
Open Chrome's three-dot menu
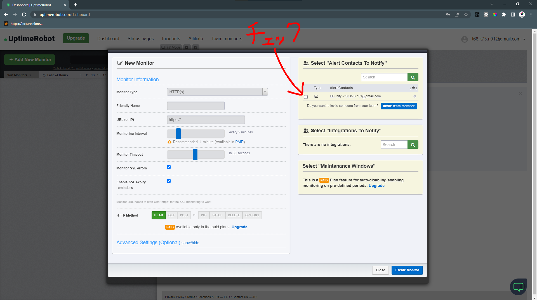pyautogui.click(x=531, y=15)
